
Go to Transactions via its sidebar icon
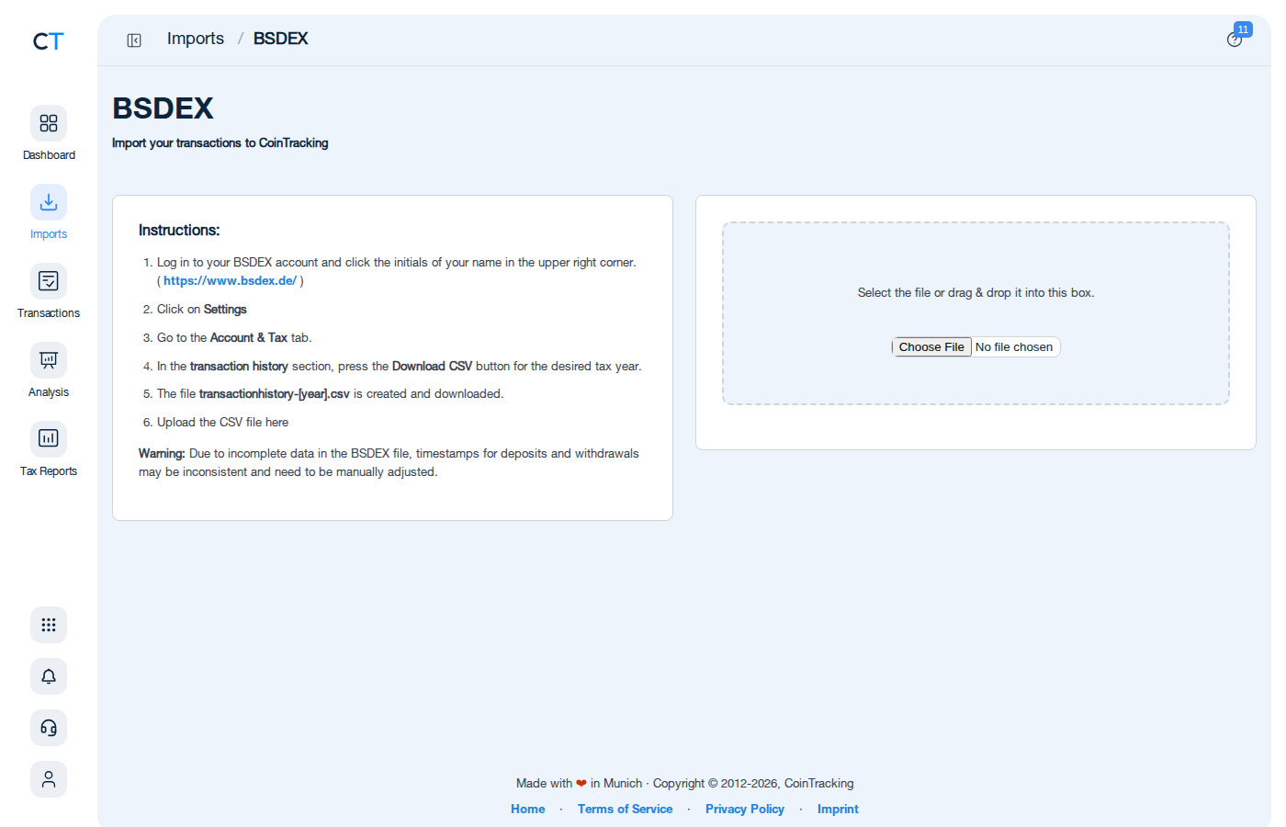(x=49, y=281)
